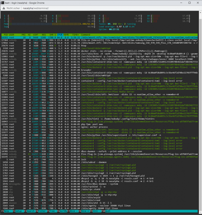The width and height of the screenshot is (202, 215).
Task: Click F7 Nice - in footer
Action: click(x=73, y=211)
